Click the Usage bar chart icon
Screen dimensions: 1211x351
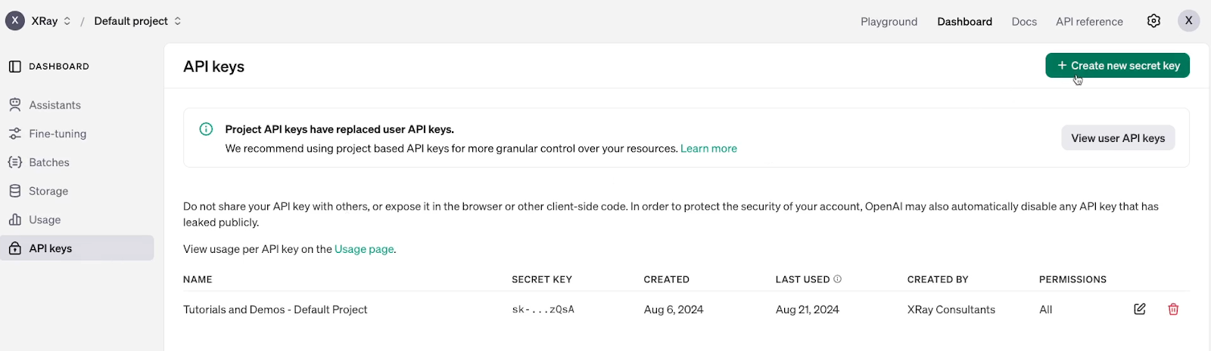(15, 220)
